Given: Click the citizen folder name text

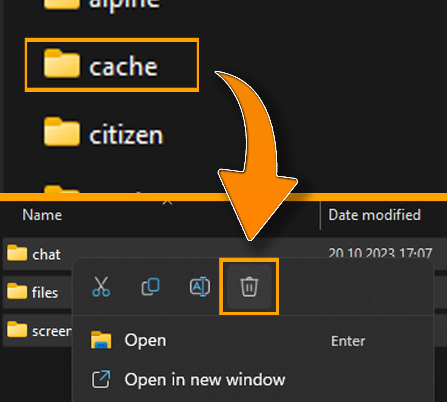Looking at the screenshot, I should [126, 135].
